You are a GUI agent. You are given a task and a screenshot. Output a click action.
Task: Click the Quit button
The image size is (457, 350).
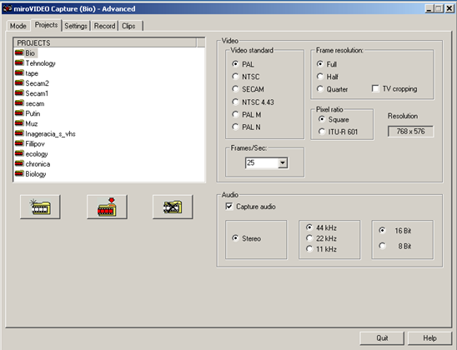point(382,338)
